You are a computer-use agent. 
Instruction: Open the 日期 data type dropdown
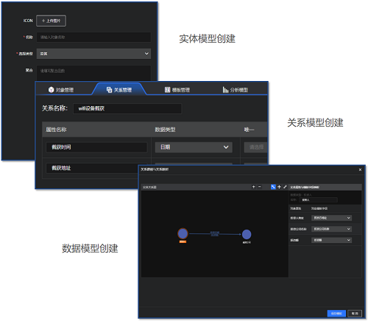tap(194, 147)
